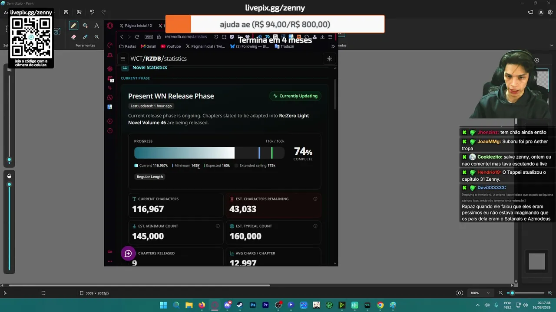Open Discord from the taskbar
The height and width of the screenshot is (312, 556).
click(227, 305)
